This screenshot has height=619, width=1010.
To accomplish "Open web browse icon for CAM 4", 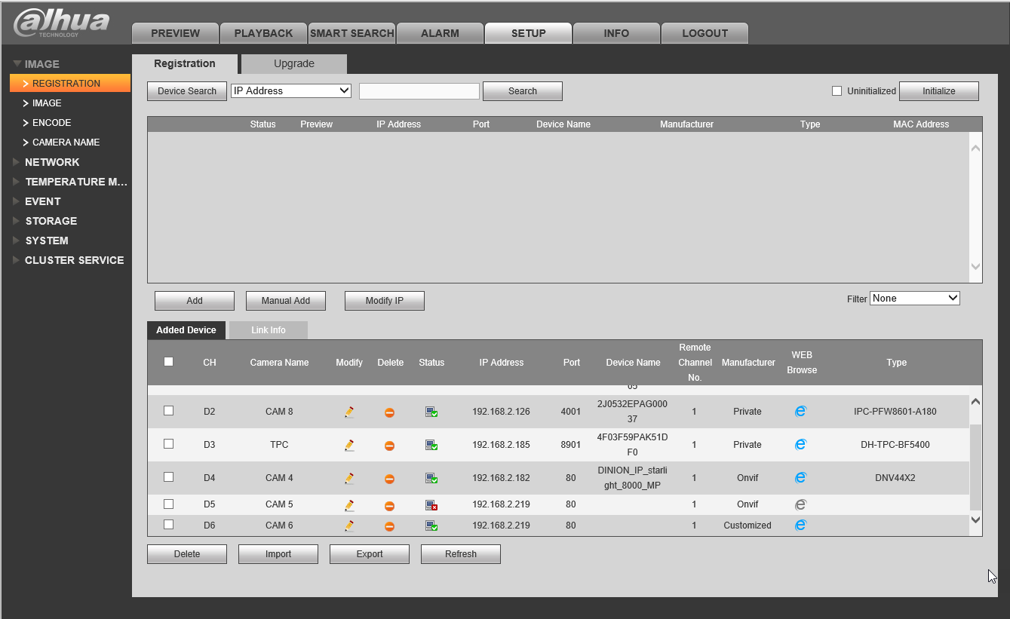I will 800,477.
